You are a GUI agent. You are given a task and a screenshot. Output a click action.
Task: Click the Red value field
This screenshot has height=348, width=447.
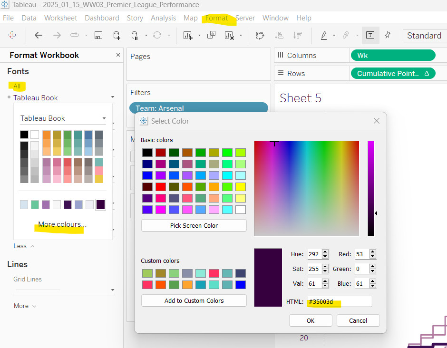click(x=362, y=254)
